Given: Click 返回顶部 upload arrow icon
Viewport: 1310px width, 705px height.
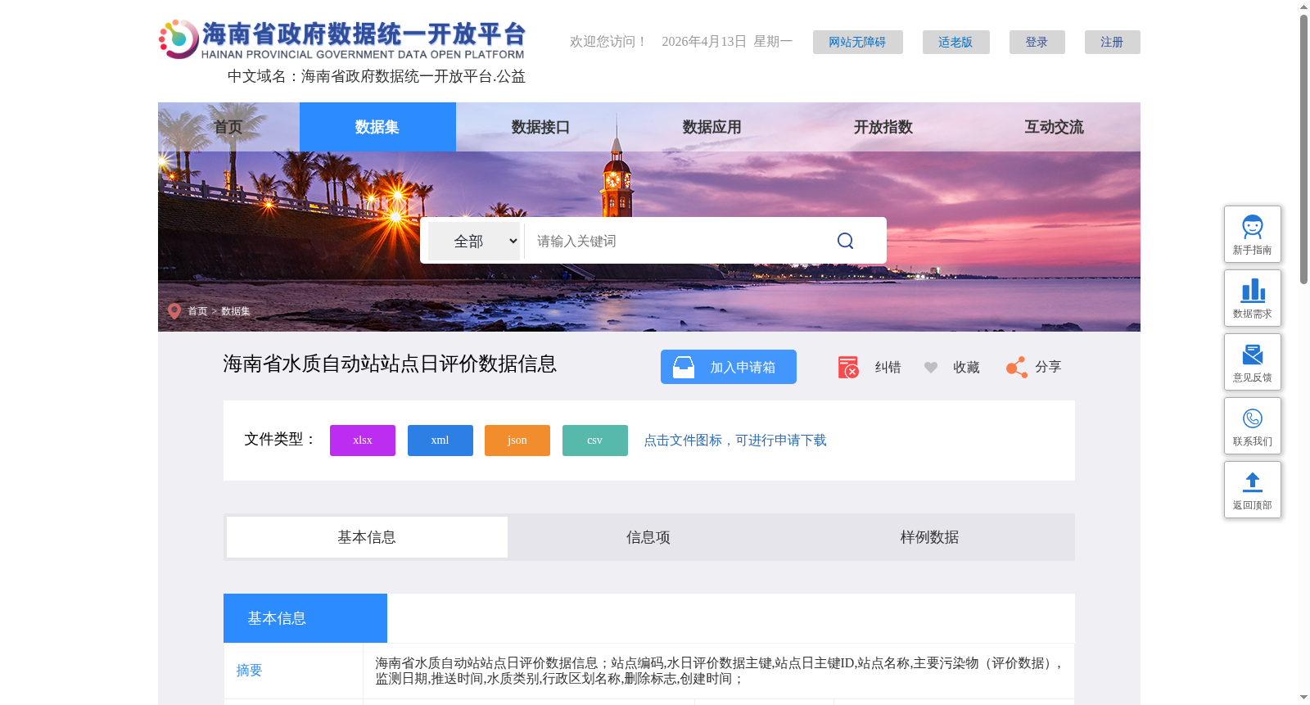Looking at the screenshot, I should (1253, 482).
